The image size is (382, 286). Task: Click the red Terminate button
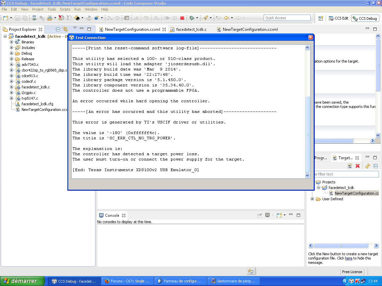pyautogui.click(x=182, y=18)
